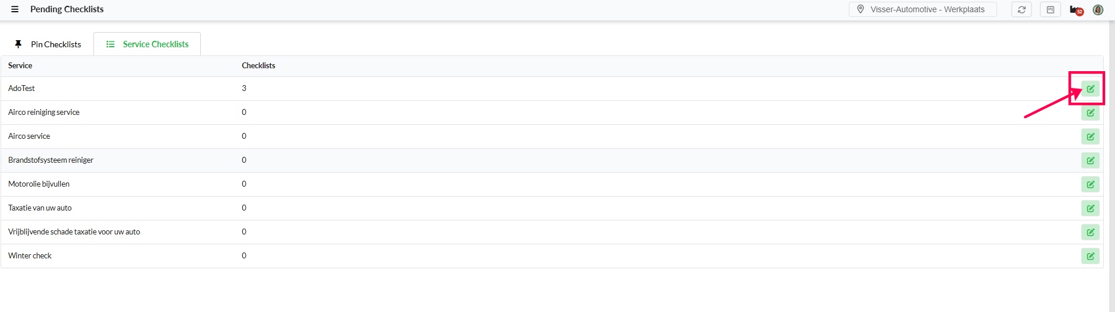Click the Service column header
Image resolution: width=1115 pixels, height=312 pixels.
(20, 66)
